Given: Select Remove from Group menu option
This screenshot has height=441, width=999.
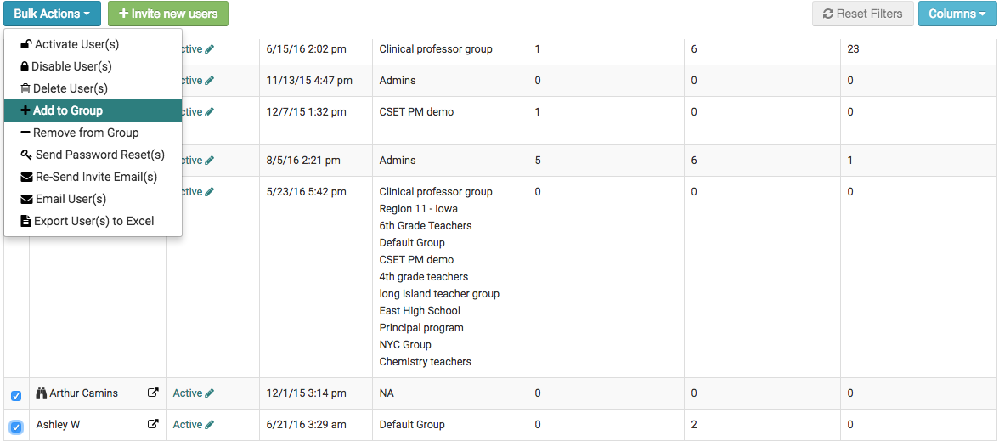Looking at the screenshot, I should pyautogui.click(x=85, y=133).
